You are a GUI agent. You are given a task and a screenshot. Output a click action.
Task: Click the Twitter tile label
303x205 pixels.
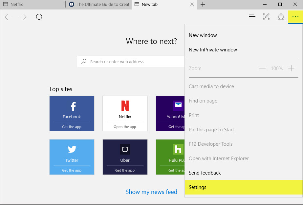click(x=72, y=160)
